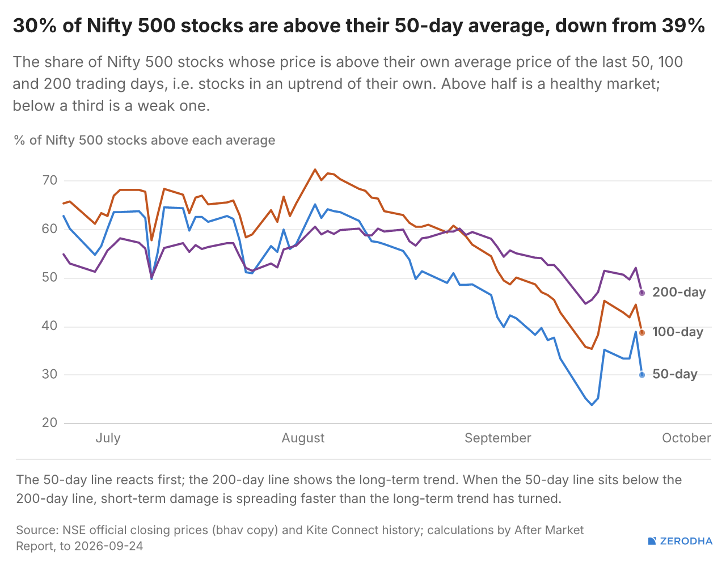Viewport: 726px width, 567px height.
Task: Select the 50-day series label
Action: click(x=675, y=374)
